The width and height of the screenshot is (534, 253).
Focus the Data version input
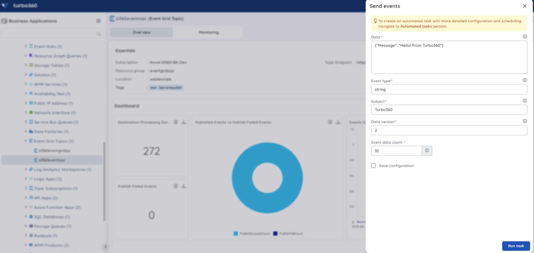(449, 130)
